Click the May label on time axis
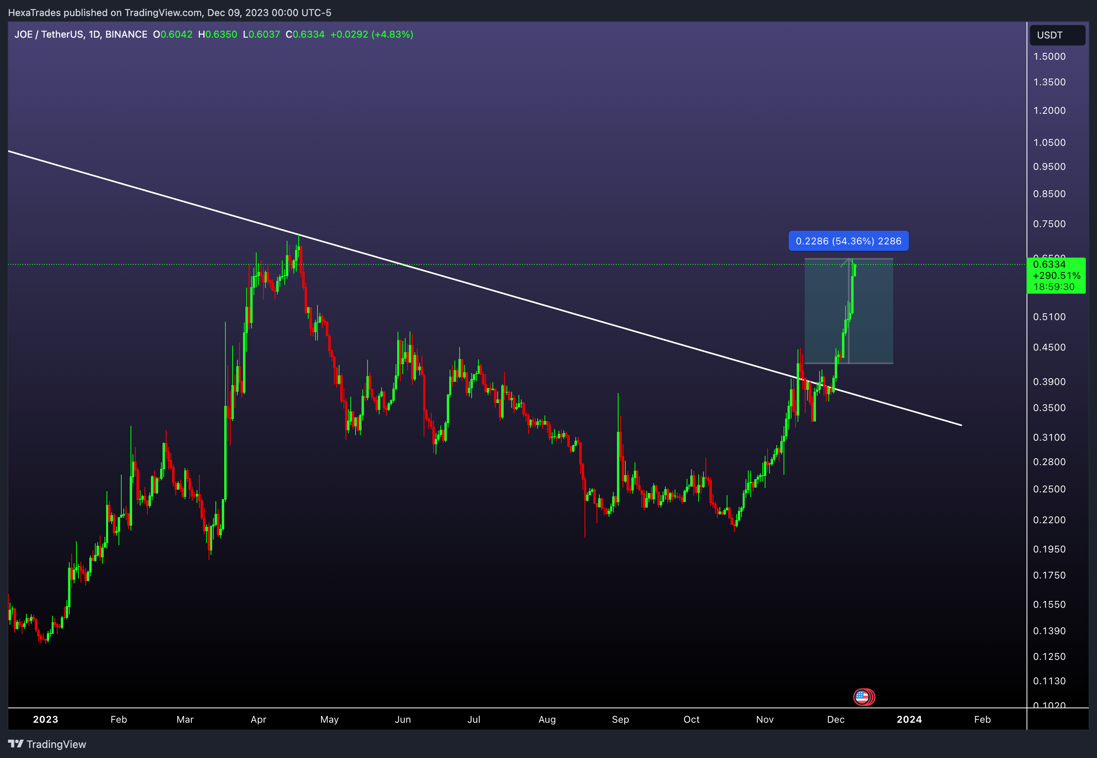This screenshot has height=758, width=1097. point(329,719)
